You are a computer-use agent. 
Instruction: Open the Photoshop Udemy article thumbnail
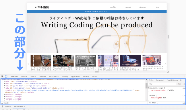pyautogui.click(x=63, y=60)
